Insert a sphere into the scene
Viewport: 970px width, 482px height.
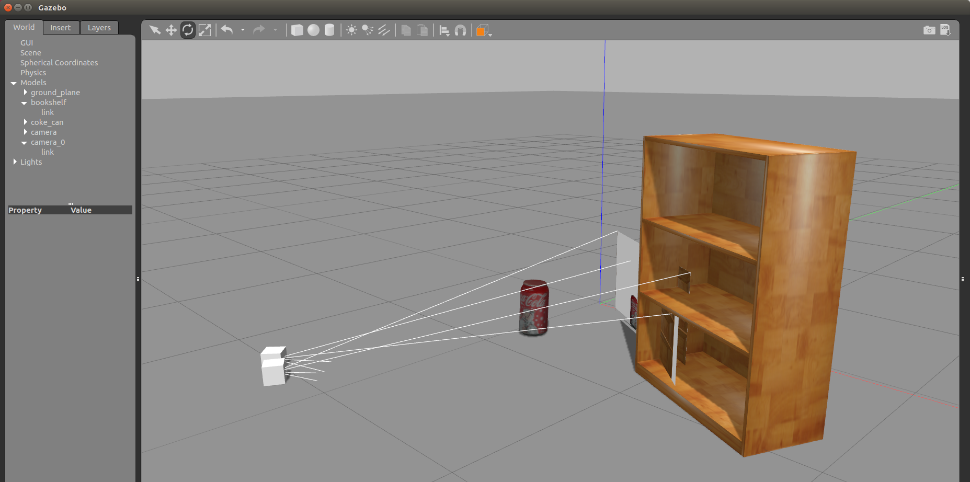[313, 30]
